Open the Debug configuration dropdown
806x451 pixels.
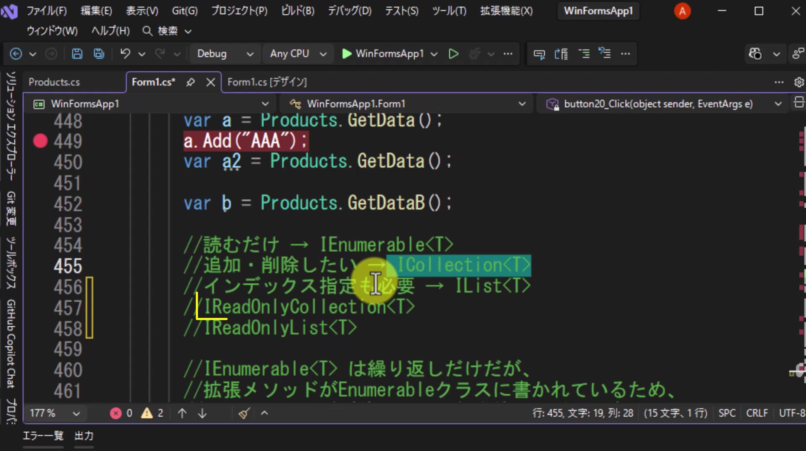(x=225, y=54)
